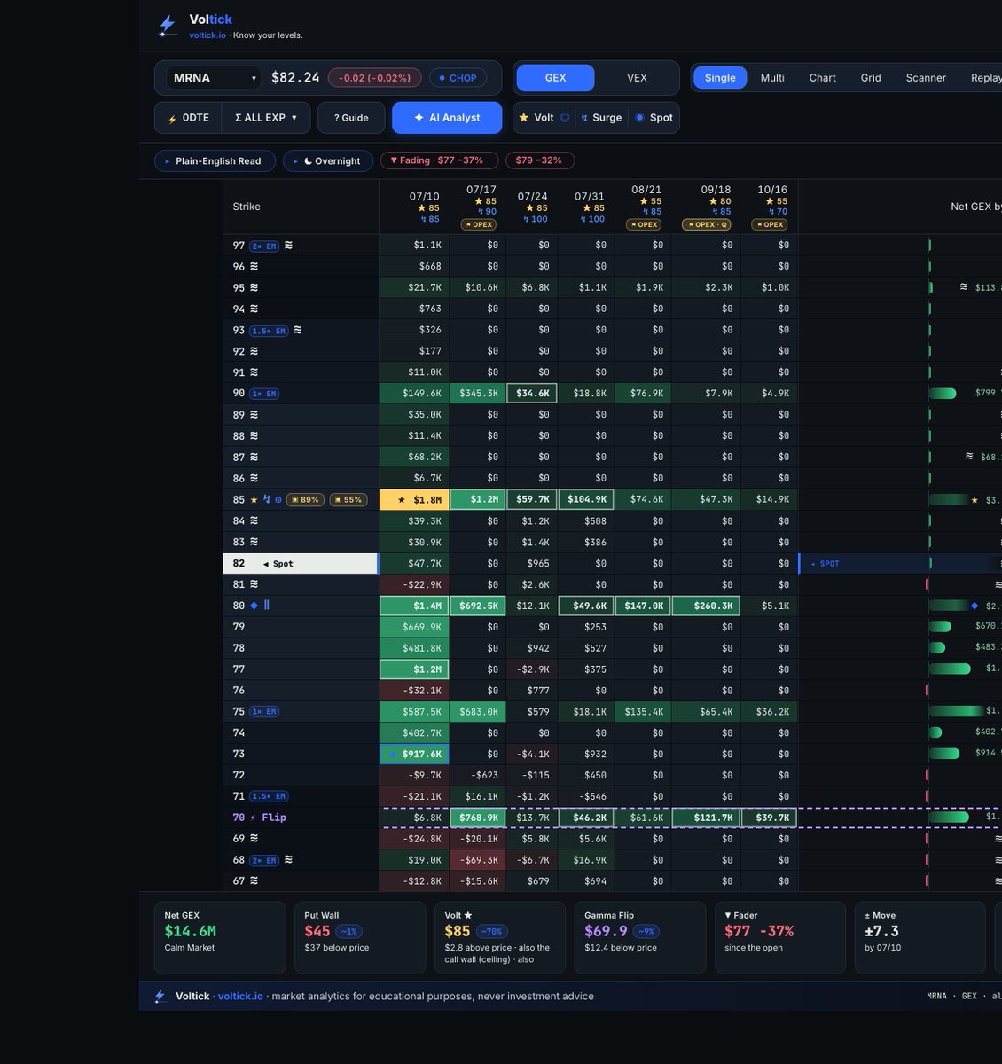Click the OPEX badge under 10/16
The height and width of the screenshot is (1064, 1002).
770,224
